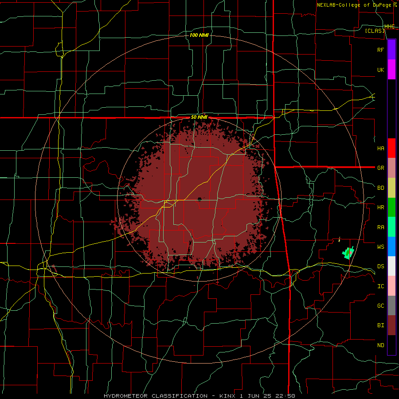Pick the dark green HR legend swatch
The width and height of the screenshot is (399, 399).
pos(391,207)
